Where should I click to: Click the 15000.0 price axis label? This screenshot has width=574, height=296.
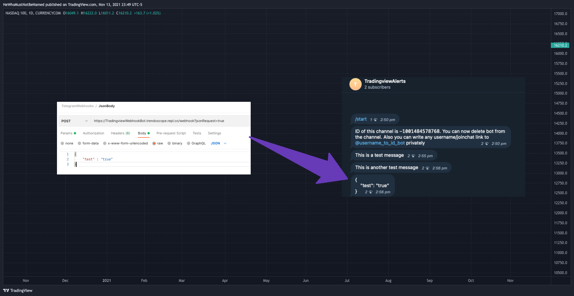point(561,93)
